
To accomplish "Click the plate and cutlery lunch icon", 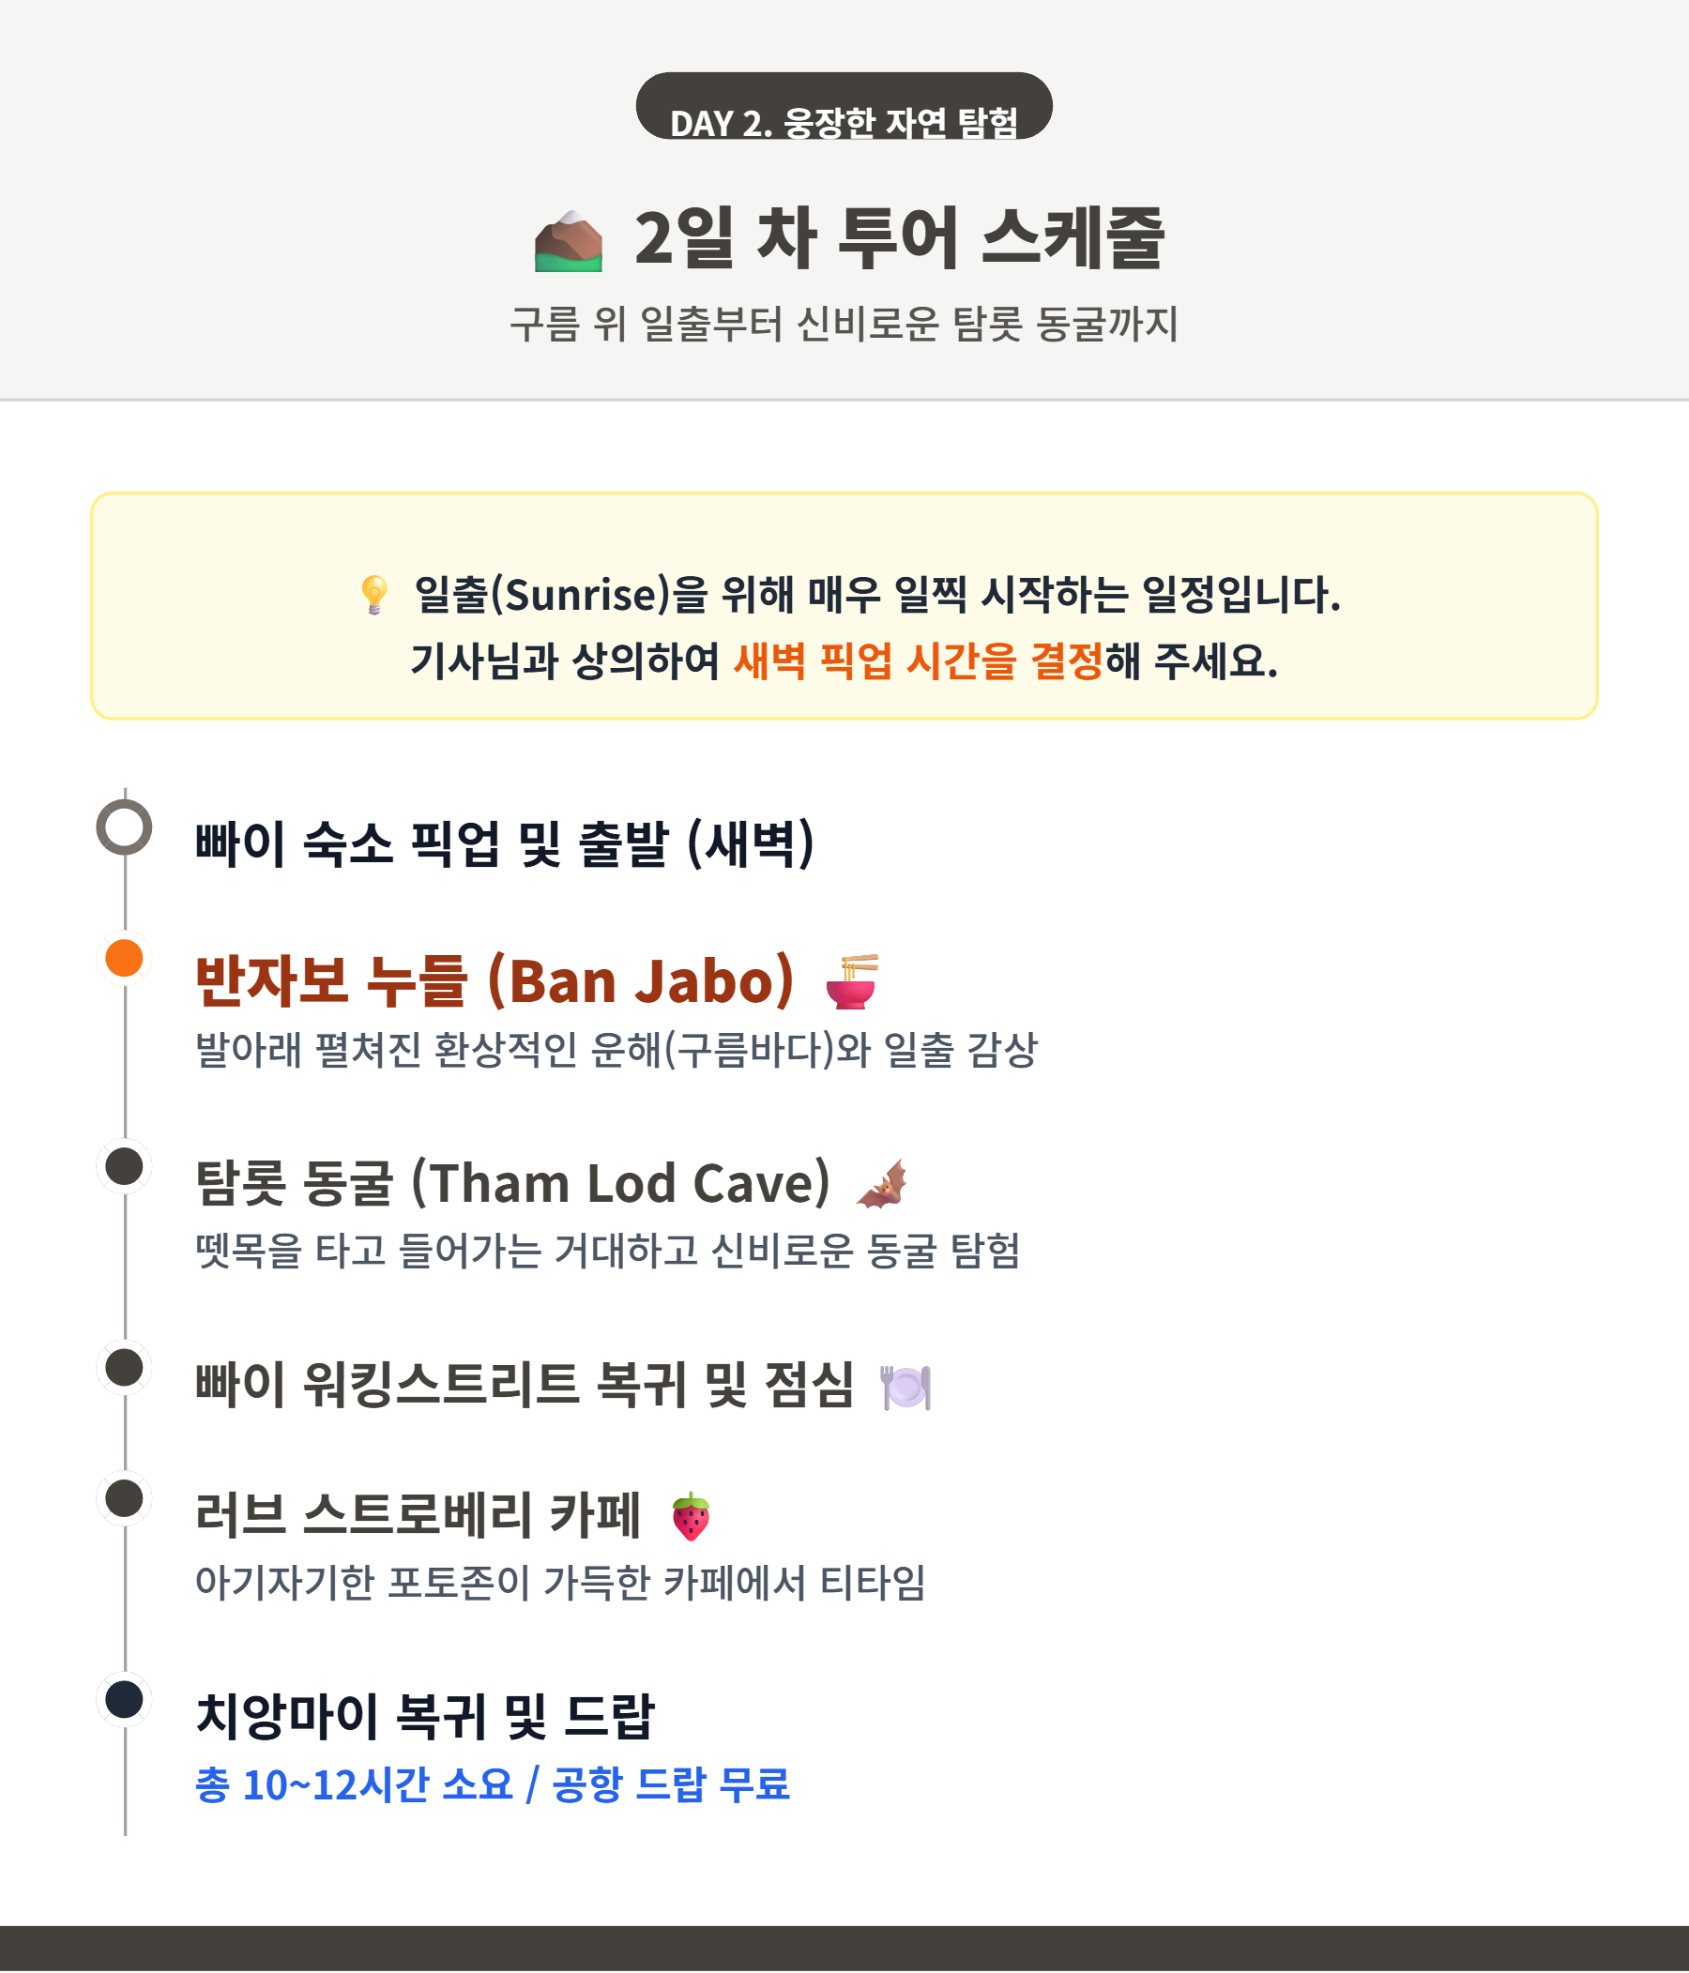I will point(905,1387).
